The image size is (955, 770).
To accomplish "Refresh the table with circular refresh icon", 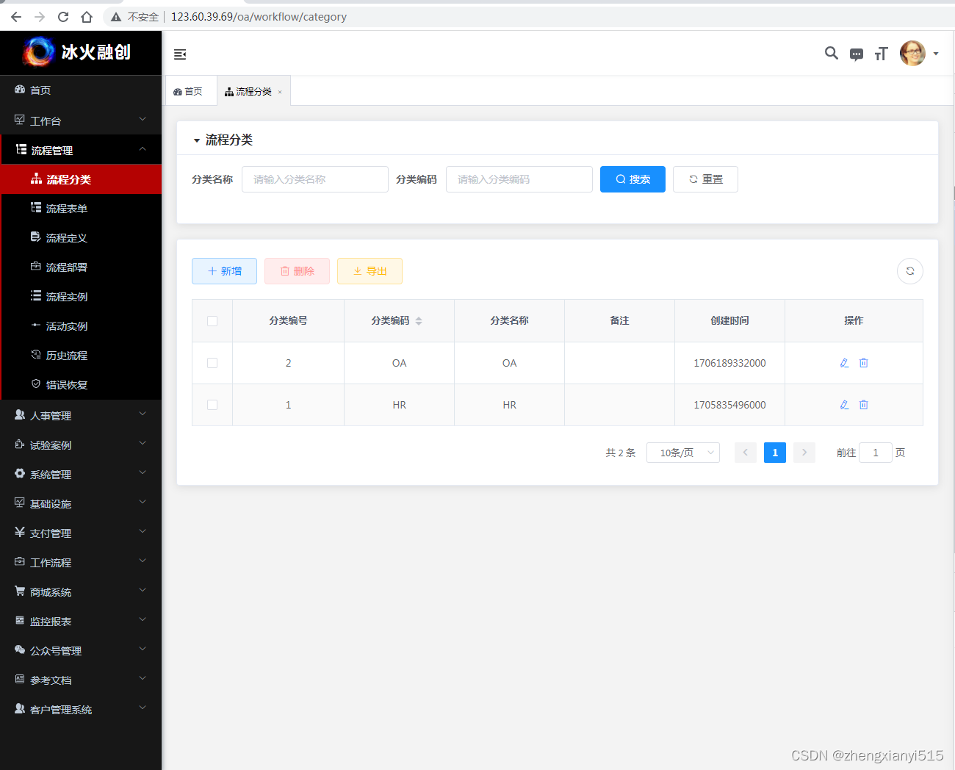I will [x=910, y=271].
